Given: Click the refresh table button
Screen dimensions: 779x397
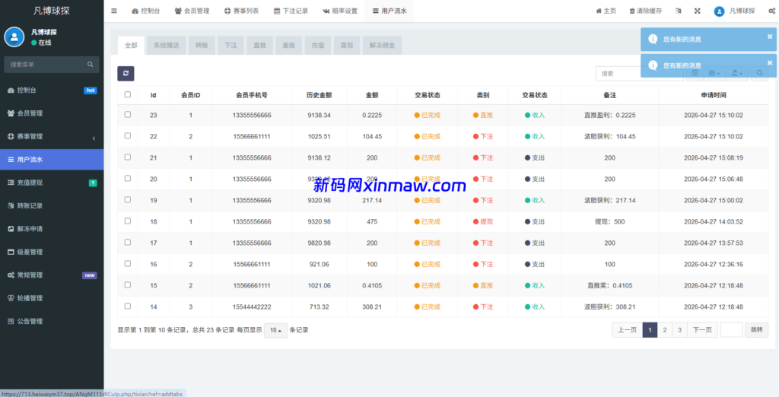Looking at the screenshot, I should point(126,74).
